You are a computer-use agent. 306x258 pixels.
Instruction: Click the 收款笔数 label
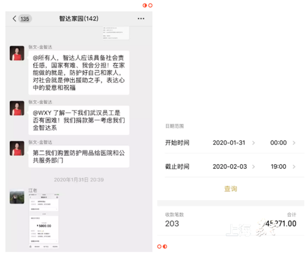point(175,214)
